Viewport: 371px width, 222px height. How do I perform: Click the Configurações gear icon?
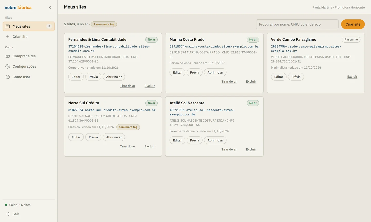point(8,66)
